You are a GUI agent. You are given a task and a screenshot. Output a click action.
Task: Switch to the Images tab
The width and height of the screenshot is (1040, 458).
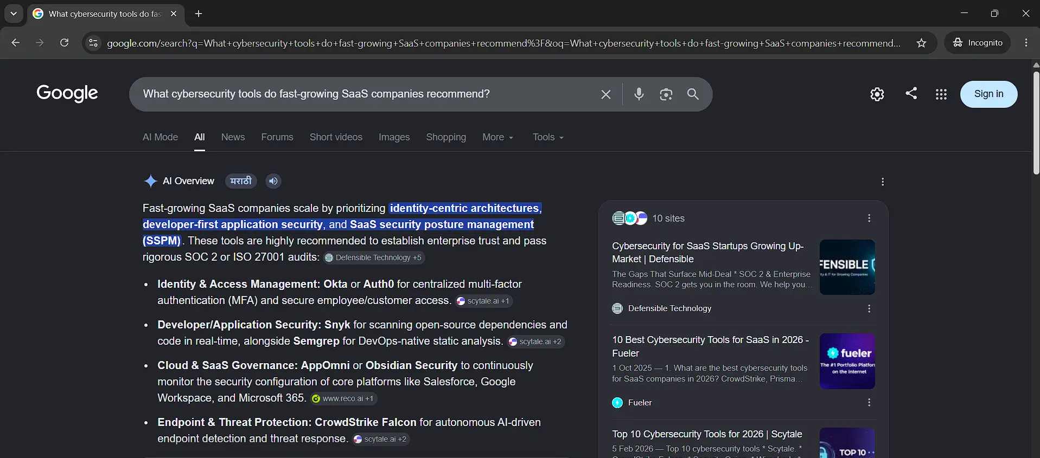[394, 137]
